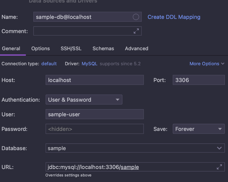This screenshot has width=228, height=182.
Task: Click the default connection type link
Action: click(x=49, y=64)
